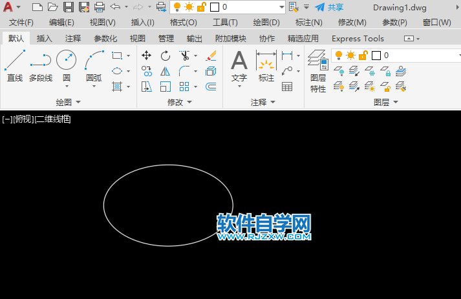461x299 pixels.
Task: Open the AutoCAD application menu logo
Action: (8, 7)
